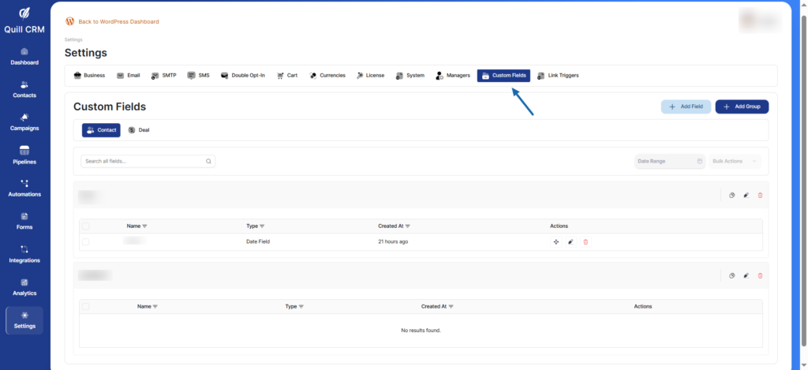The image size is (808, 370).
Task: Delete the first custom field group
Action: coord(760,195)
